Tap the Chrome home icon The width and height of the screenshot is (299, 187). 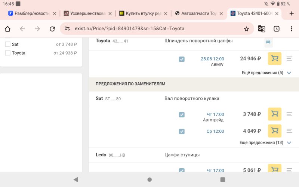pyautogui.click(x=7, y=29)
